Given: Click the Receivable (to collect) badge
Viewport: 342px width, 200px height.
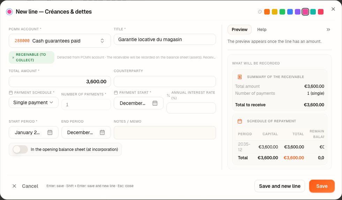Looking at the screenshot, I should coord(32,57).
